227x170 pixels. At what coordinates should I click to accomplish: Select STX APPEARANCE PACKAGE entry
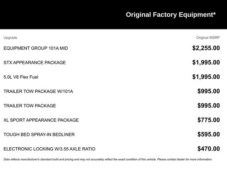click(34, 63)
